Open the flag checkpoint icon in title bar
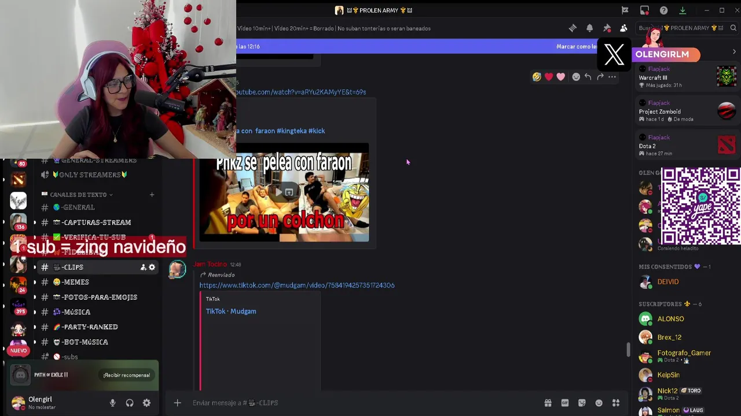This screenshot has width=741, height=416. (x=625, y=10)
